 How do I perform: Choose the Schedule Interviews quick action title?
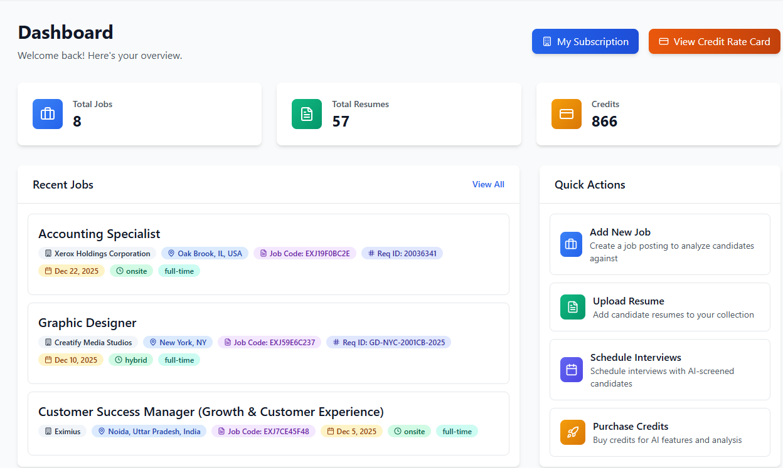click(x=636, y=357)
